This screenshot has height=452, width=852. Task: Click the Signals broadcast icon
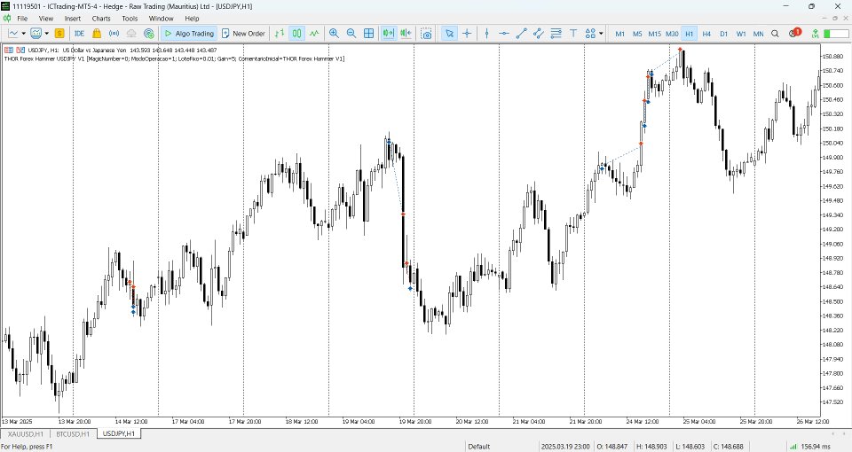click(x=114, y=33)
